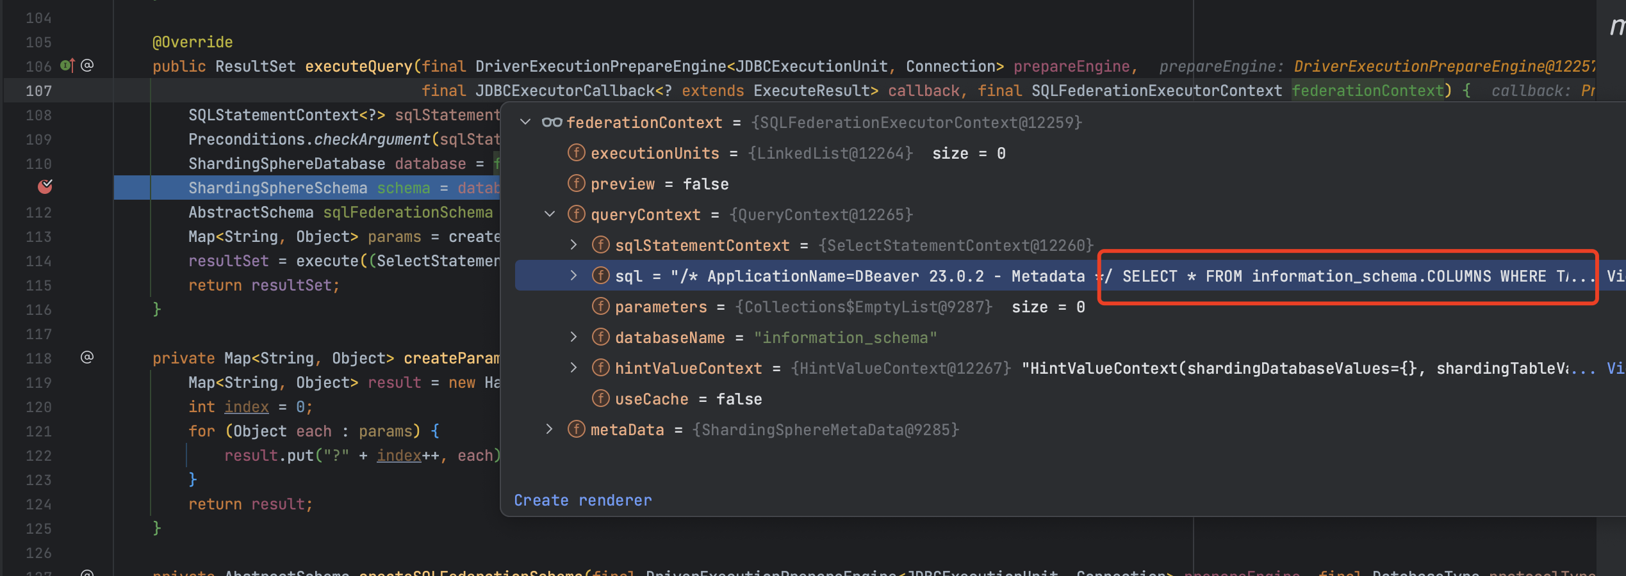Expand the metaData variable node
The width and height of the screenshot is (1626, 576).
[549, 429]
